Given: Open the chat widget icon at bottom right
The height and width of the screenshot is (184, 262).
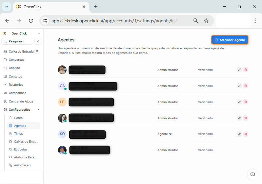Looking at the screenshot, I should [x=252, y=174].
